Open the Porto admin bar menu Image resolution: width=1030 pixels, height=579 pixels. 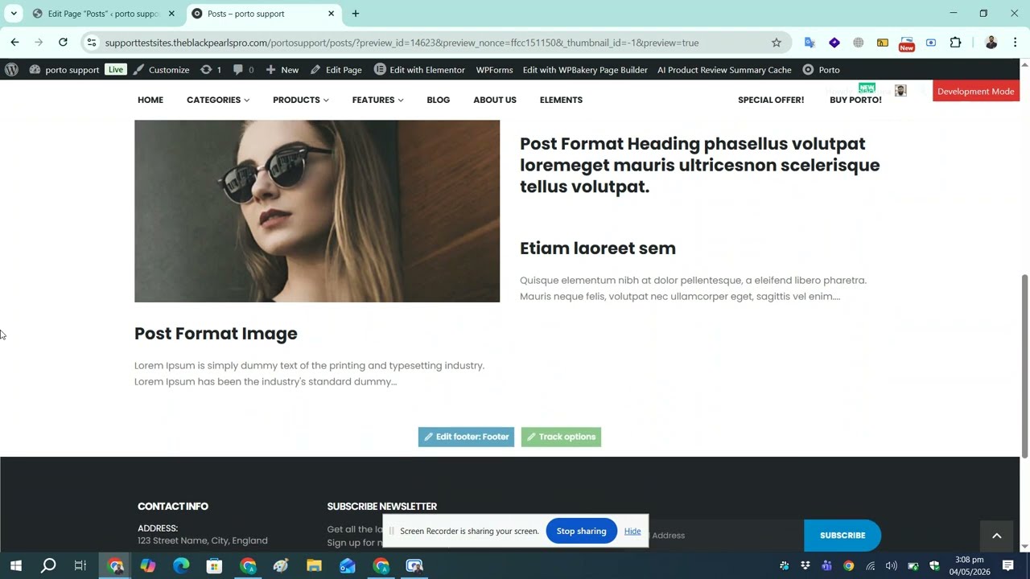(x=821, y=70)
